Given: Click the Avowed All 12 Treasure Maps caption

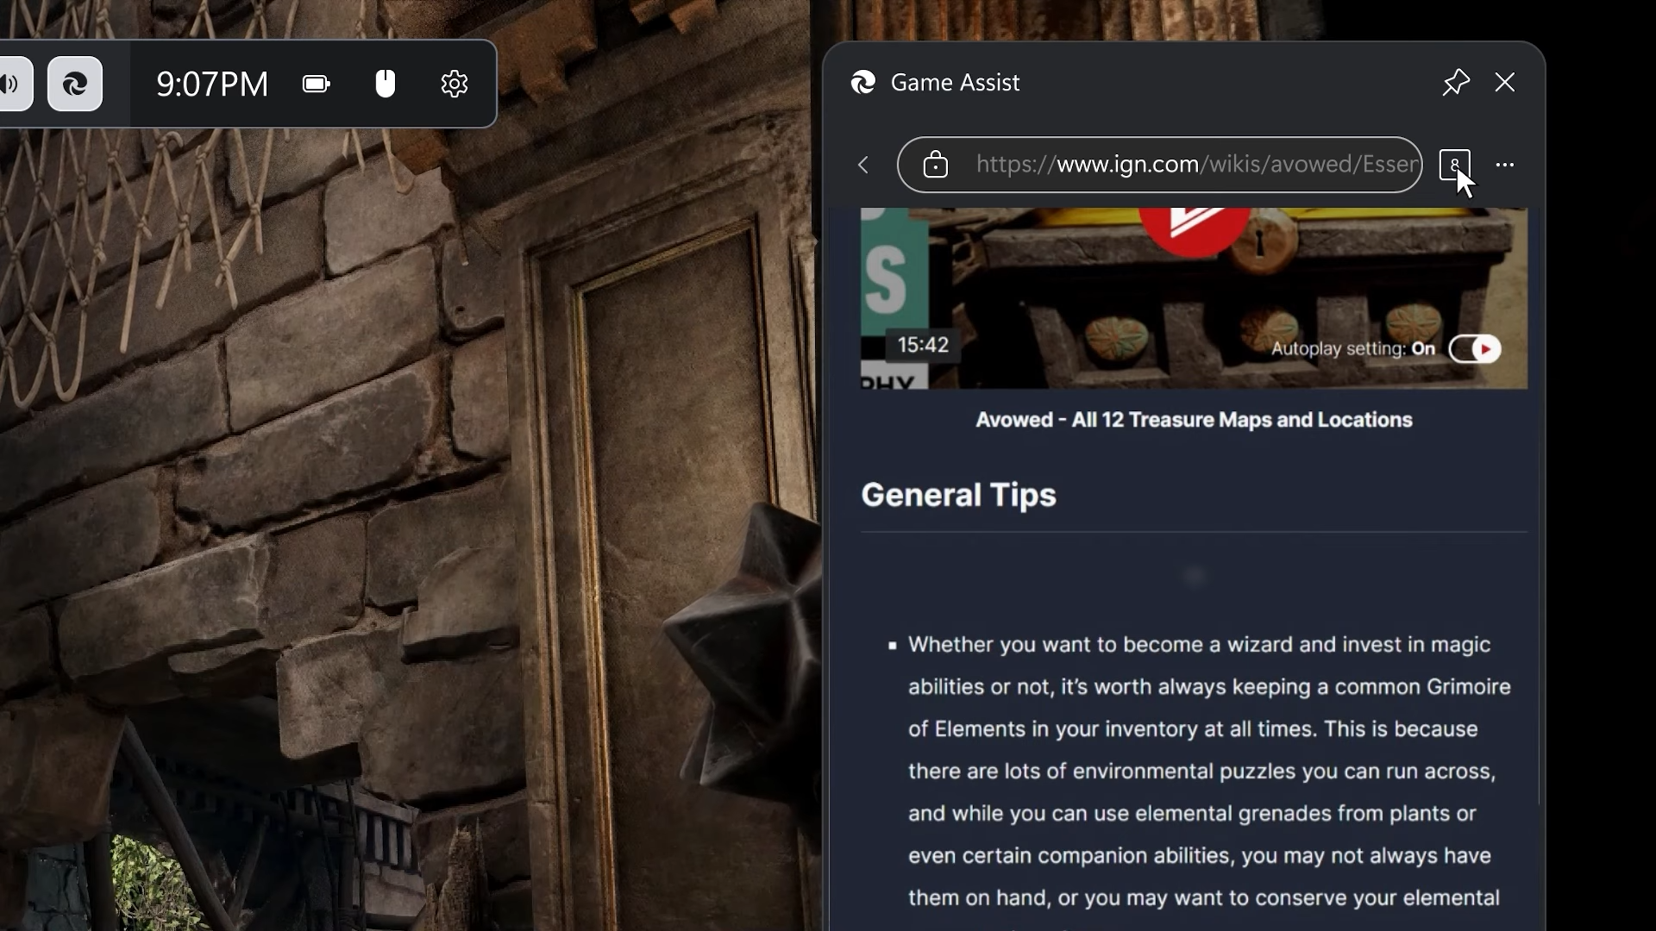Looking at the screenshot, I should coord(1195,420).
